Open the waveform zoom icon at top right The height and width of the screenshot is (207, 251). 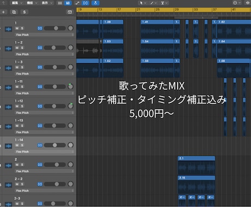coord(248,3)
